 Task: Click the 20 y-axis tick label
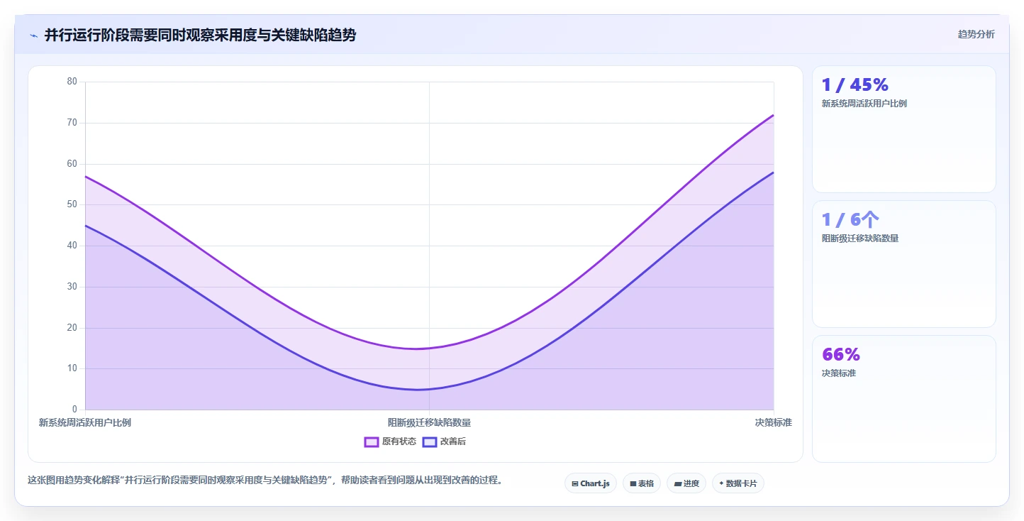tap(72, 327)
